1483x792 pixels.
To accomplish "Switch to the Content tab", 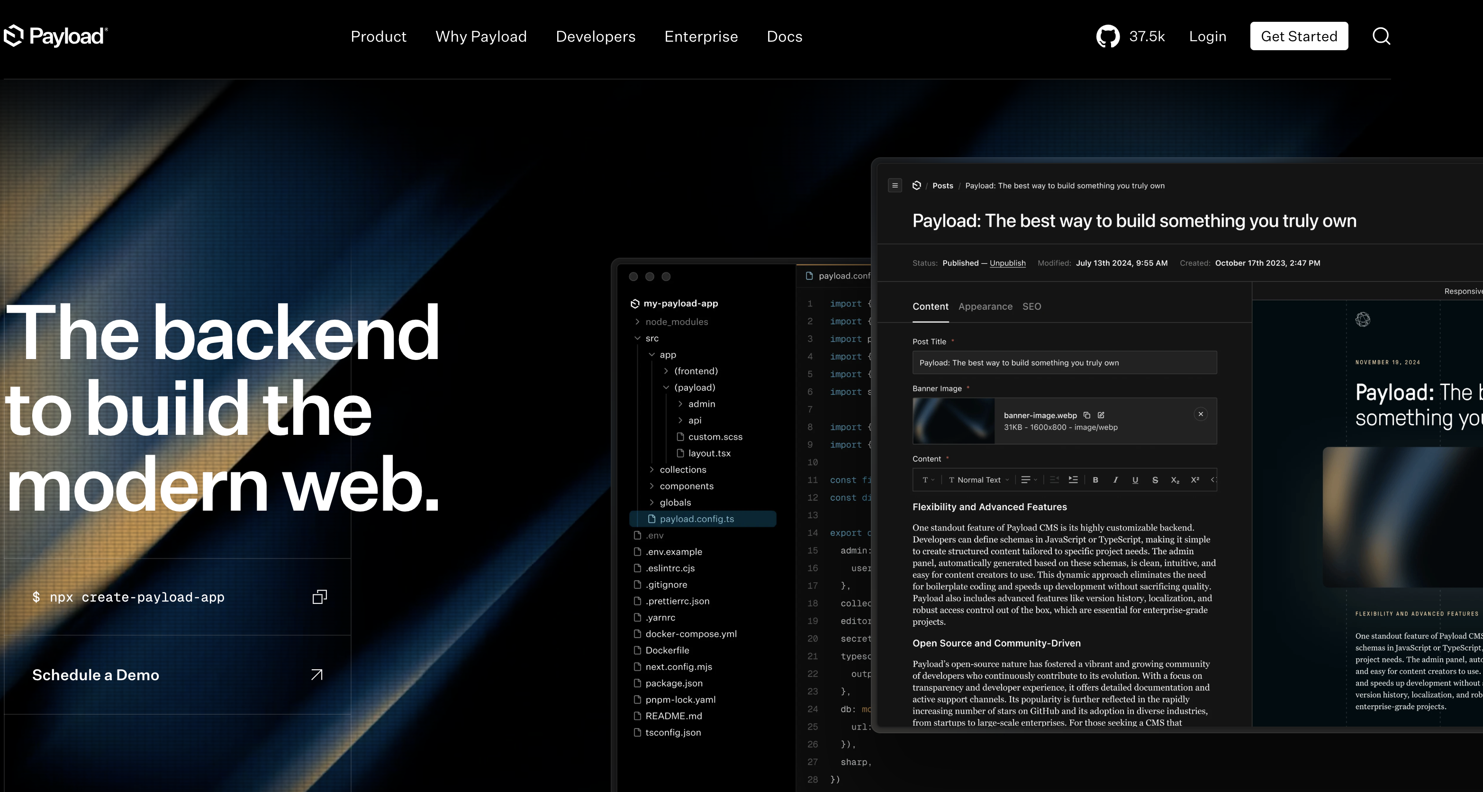I will [x=931, y=306].
